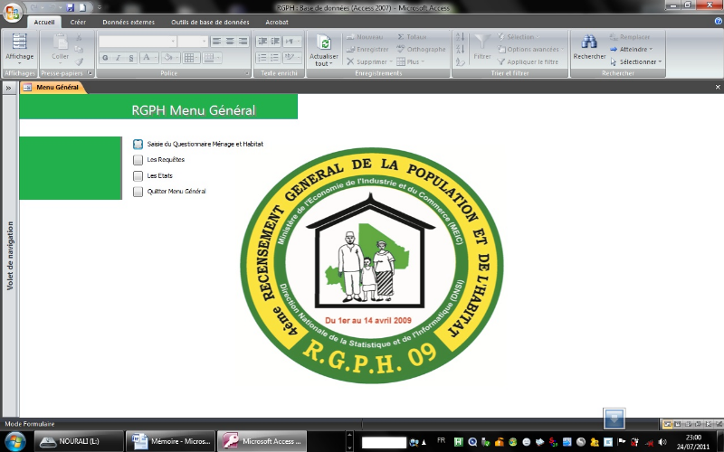Click the scissors Couper icon

[x=79, y=37]
